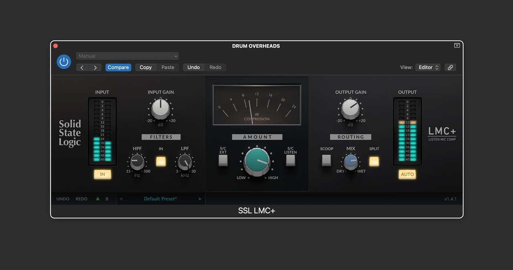Click the v1.4.1 version text
The width and height of the screenshot is (513, 270).
(x=450, y=199)
